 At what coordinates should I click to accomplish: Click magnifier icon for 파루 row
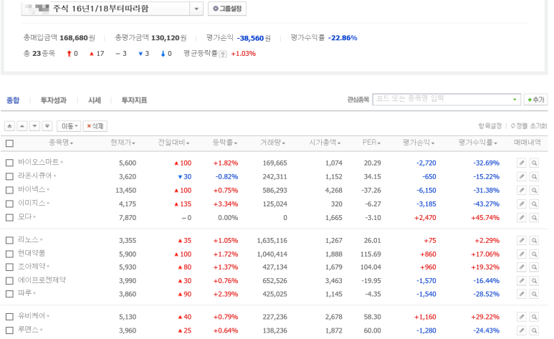pos(534,294)
